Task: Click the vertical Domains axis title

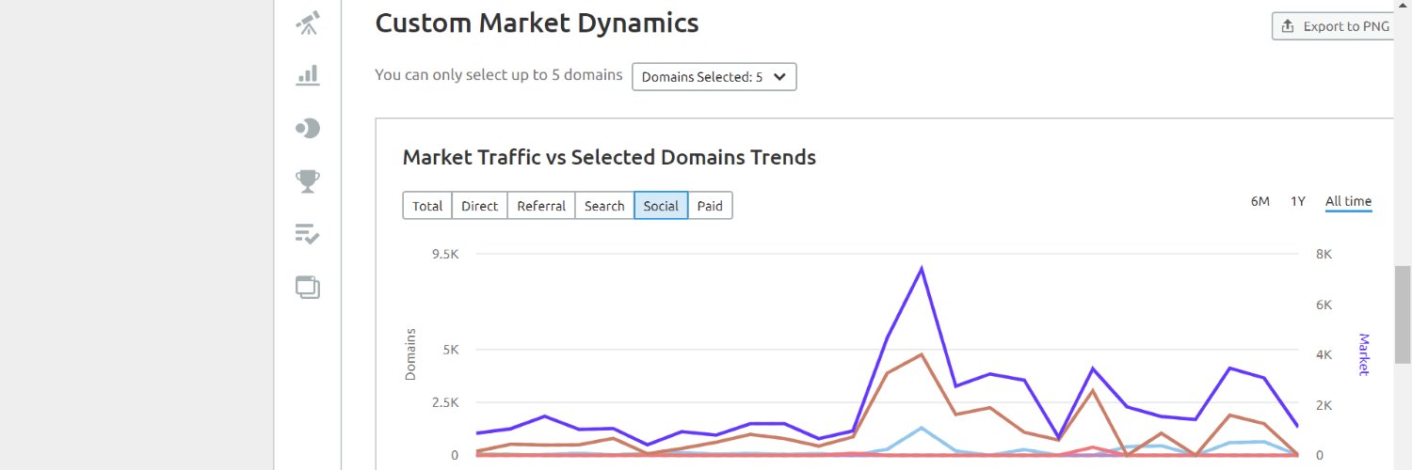Action: pos(410,354)
